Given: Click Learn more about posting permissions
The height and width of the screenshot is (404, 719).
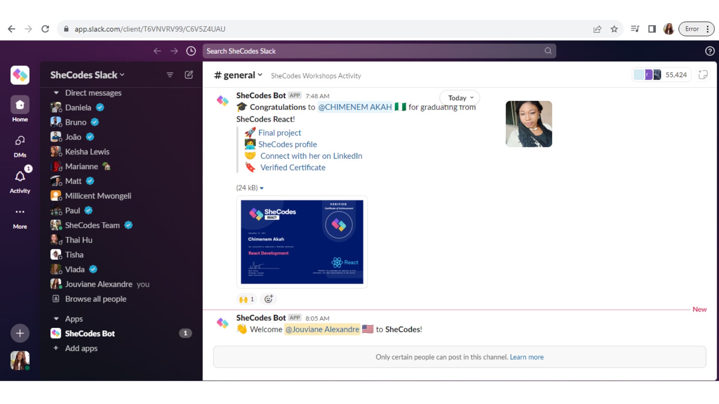Looking at the screenshot, I should coord(527,357).
